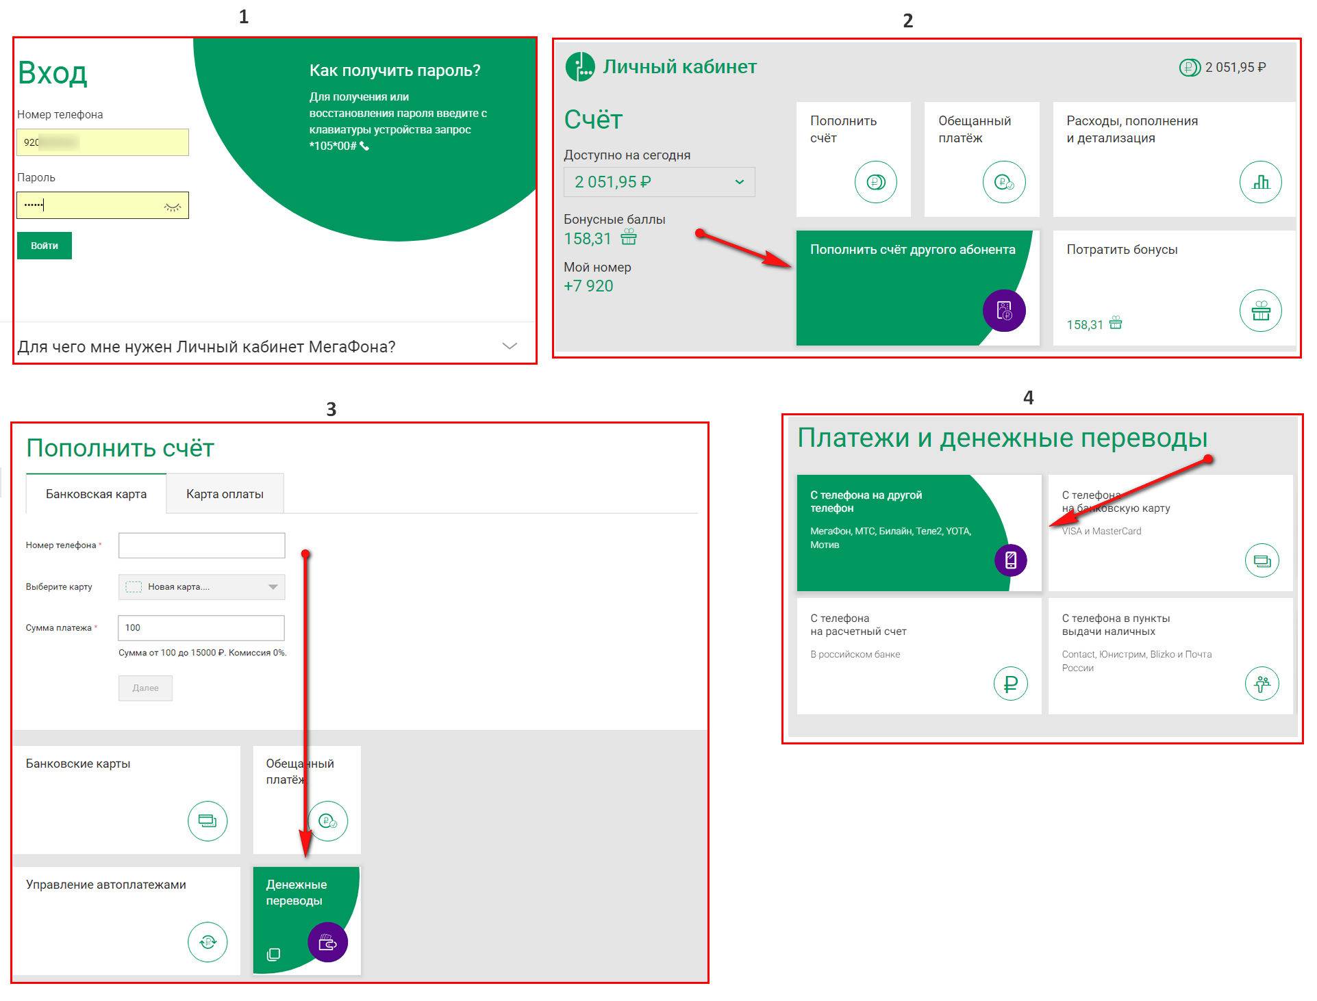Click the ruble icon in С телефона на расчетный счет
1317x1001 pixels.
tap(1010, 683)
